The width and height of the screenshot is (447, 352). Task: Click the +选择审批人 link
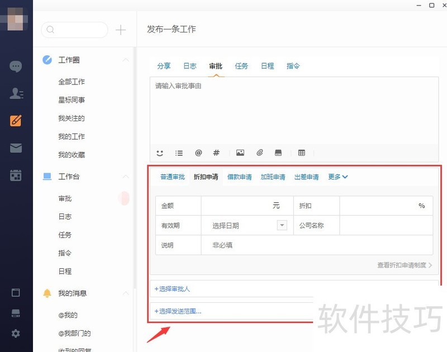click(x=173, y=289)
